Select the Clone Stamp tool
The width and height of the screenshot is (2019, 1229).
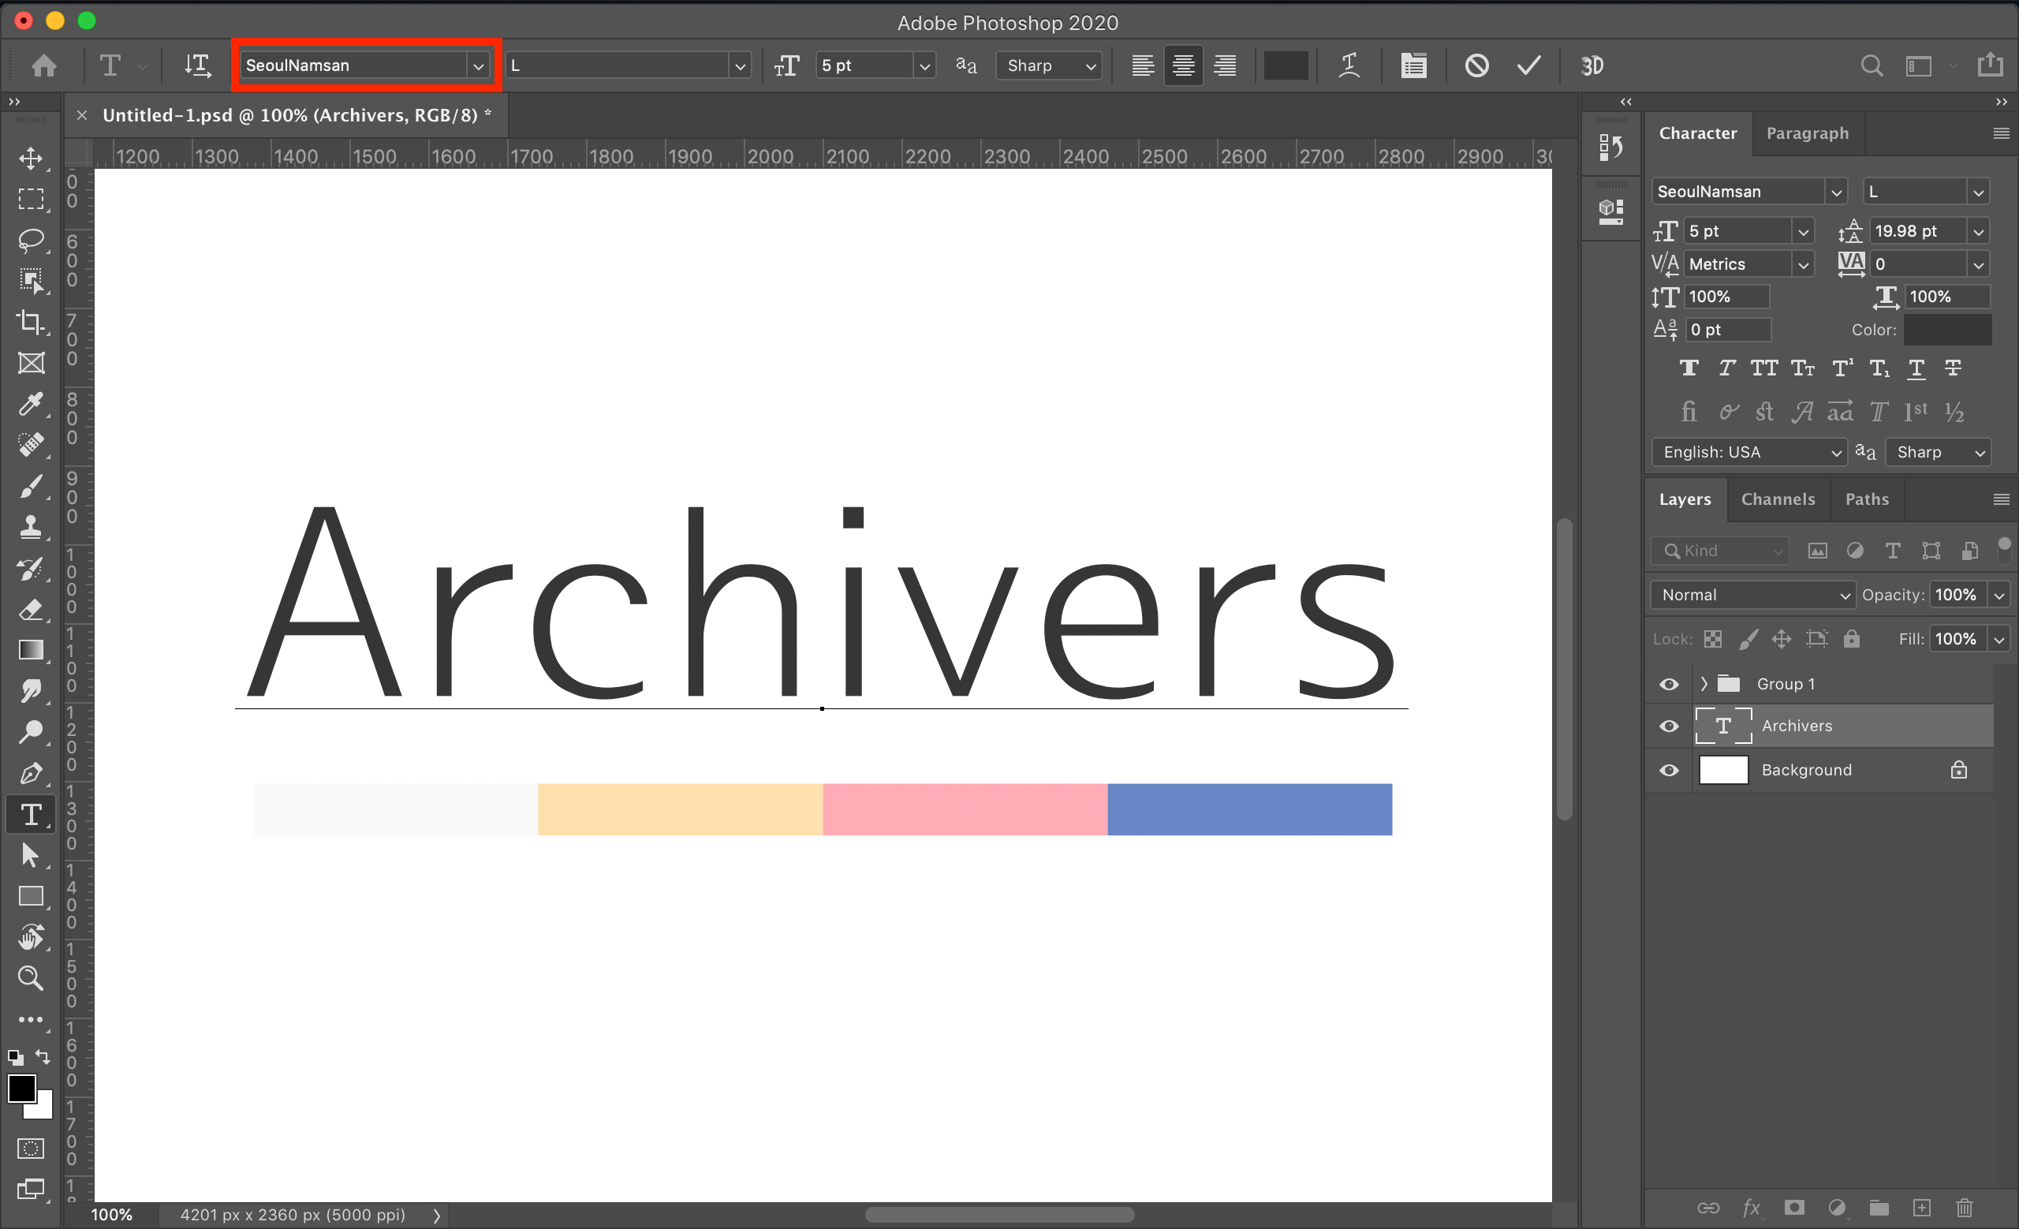click(x=31, y=527)
